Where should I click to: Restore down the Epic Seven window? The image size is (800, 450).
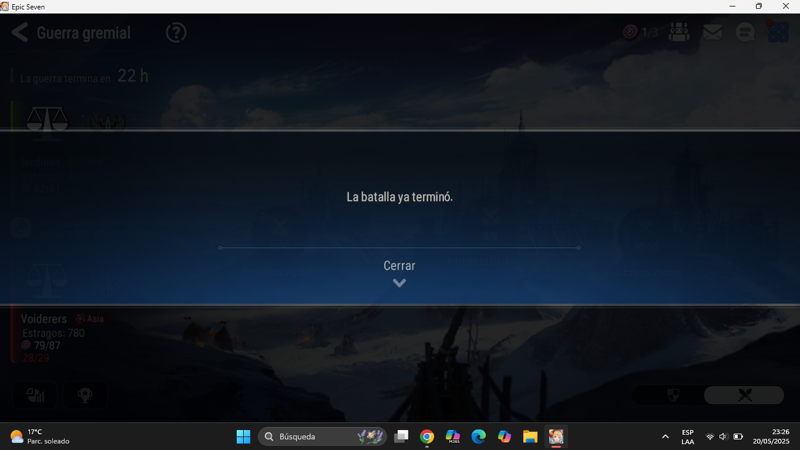pyautogui.click(x=759, y=6)
